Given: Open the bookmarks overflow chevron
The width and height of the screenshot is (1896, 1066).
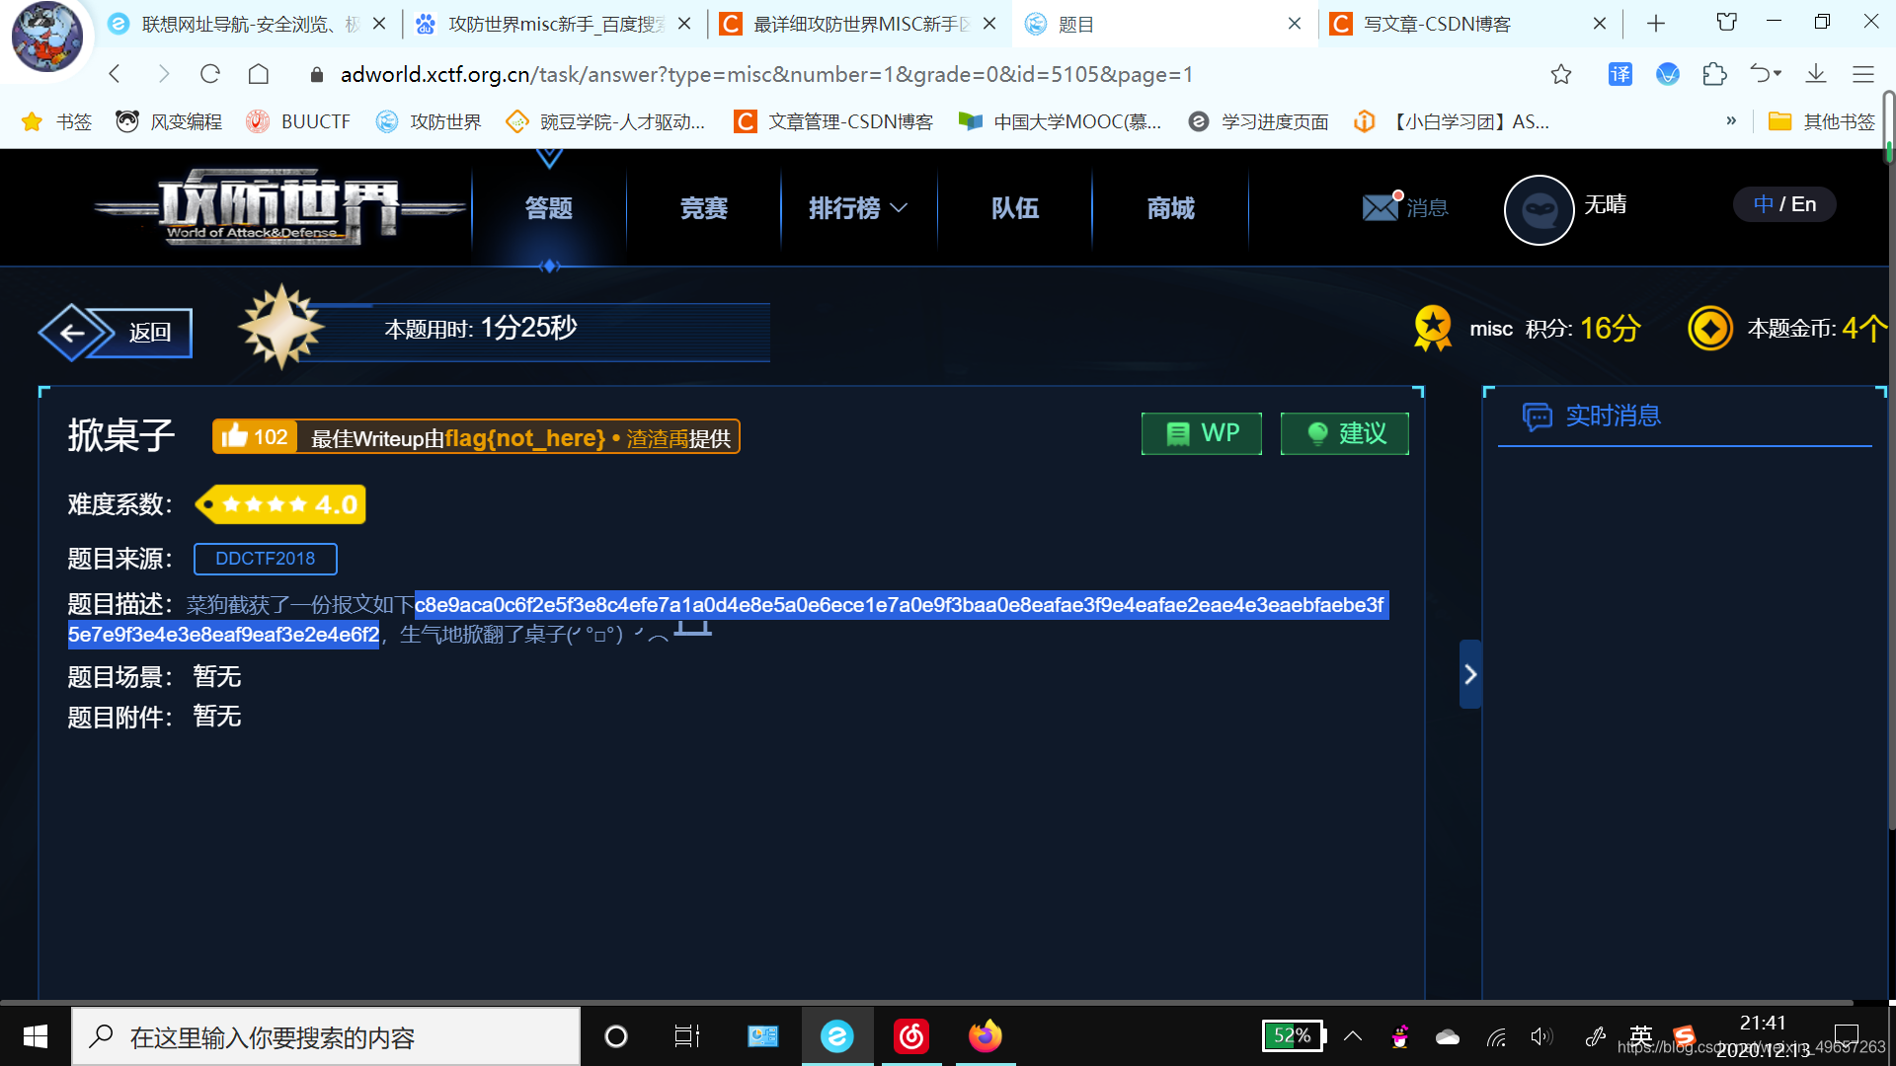Looking at the screenshot, I should 1731,120.
